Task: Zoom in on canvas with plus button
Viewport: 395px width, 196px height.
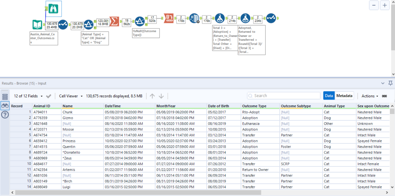Action: click(x=384, y=5)
